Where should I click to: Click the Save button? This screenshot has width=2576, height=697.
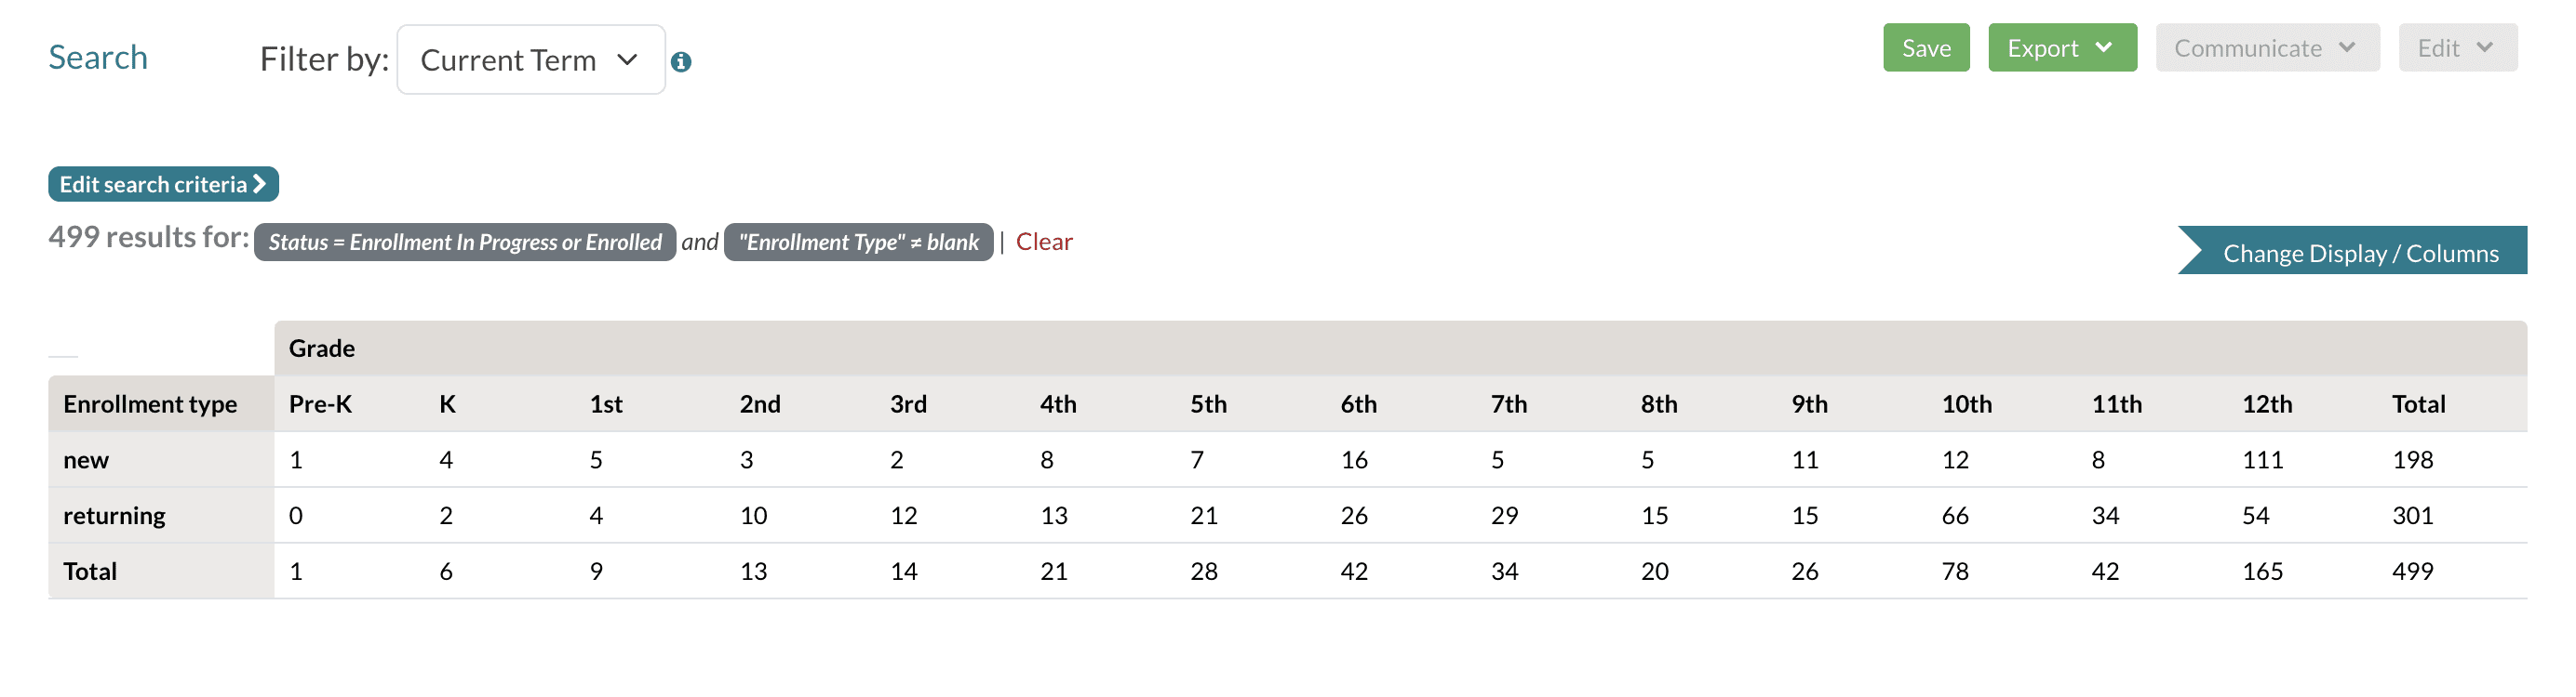click(x=1925, y=48)
